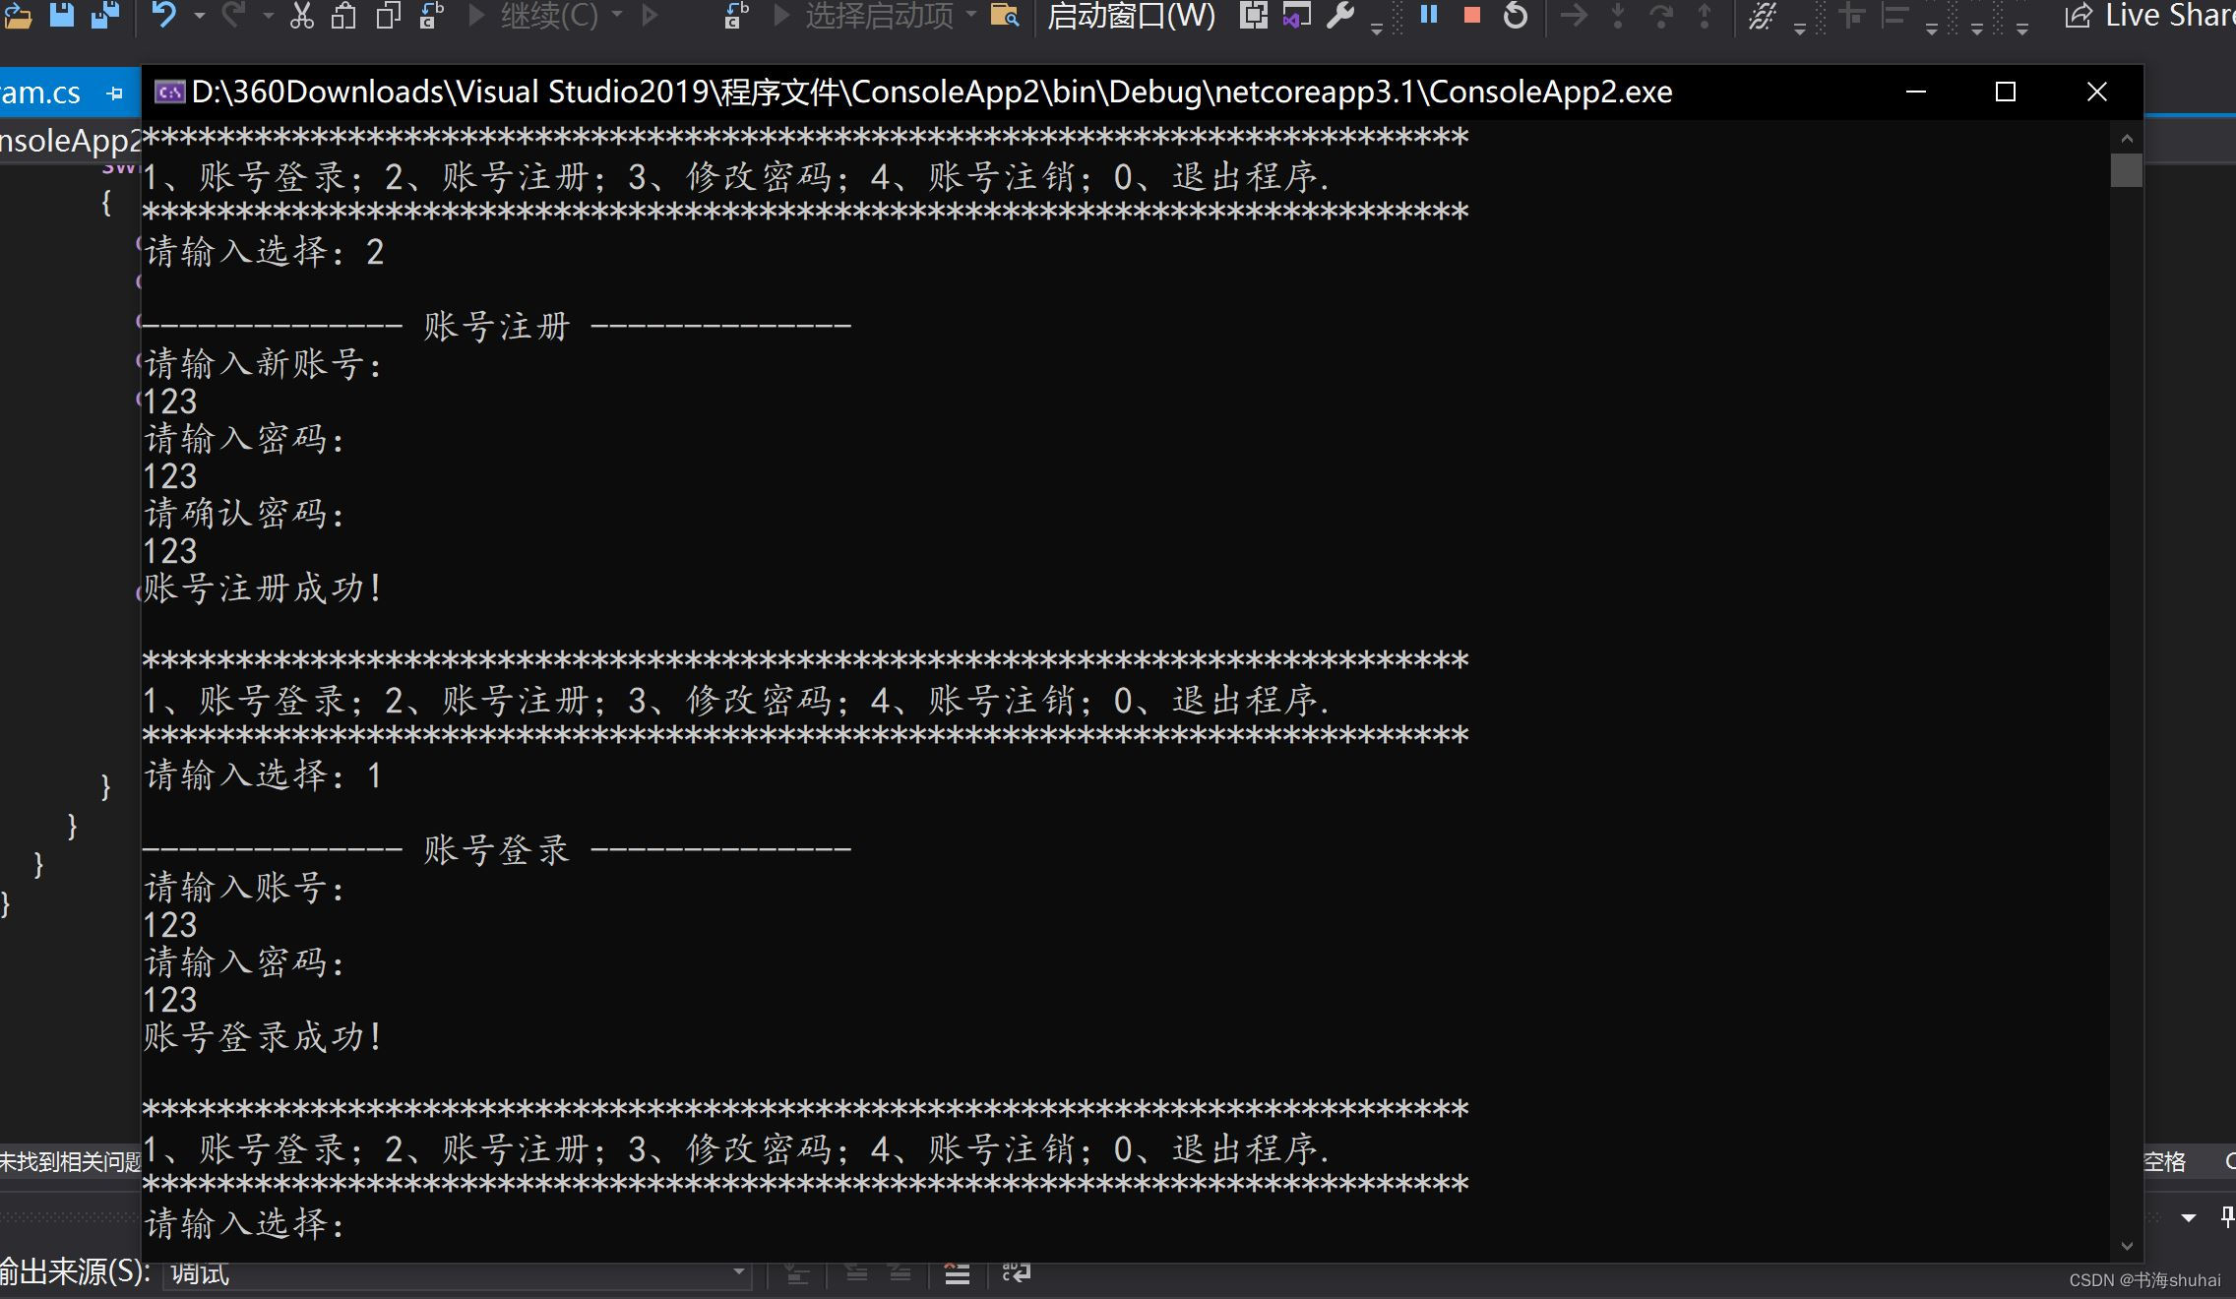Click the 请输入新账号: prompt text
Screen dimensions: 2236x1299
pos(264,364)
